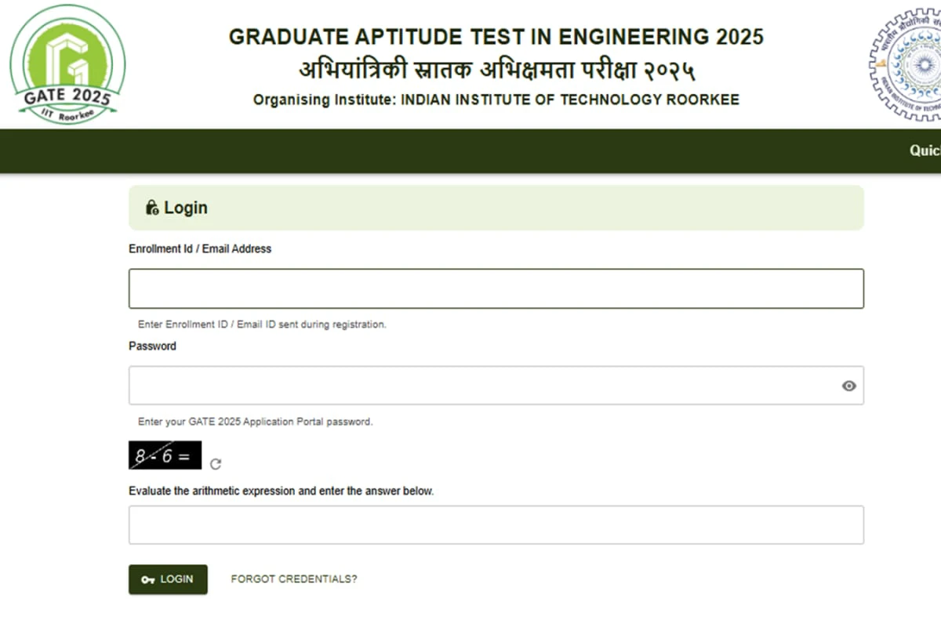The image size is (941, 627).
Task: Click the Enrollment ID registration hint text
Action: (x=262, y=324)
